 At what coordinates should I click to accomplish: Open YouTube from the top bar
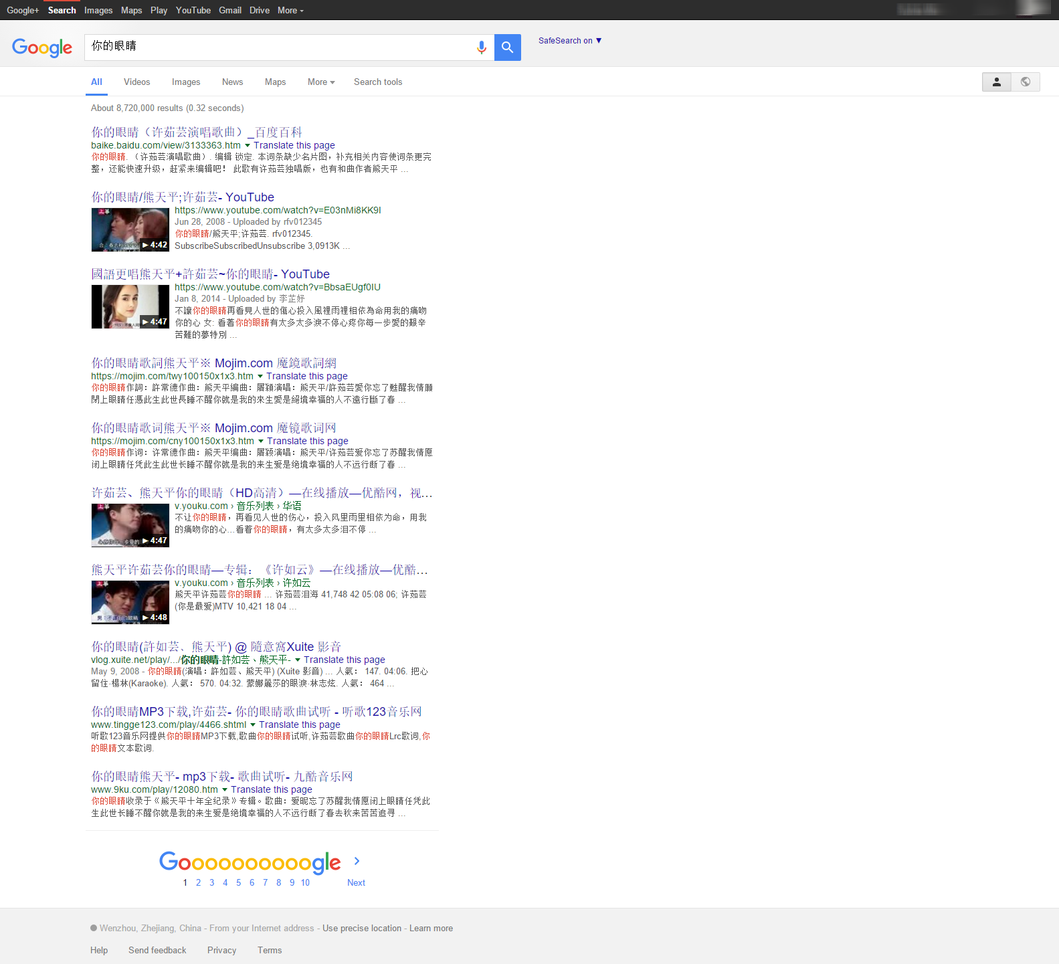(193, 10)
